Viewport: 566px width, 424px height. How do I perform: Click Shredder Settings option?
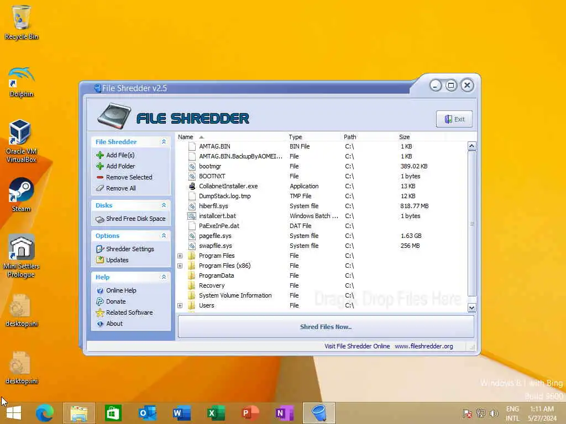(x=129, y=249)
